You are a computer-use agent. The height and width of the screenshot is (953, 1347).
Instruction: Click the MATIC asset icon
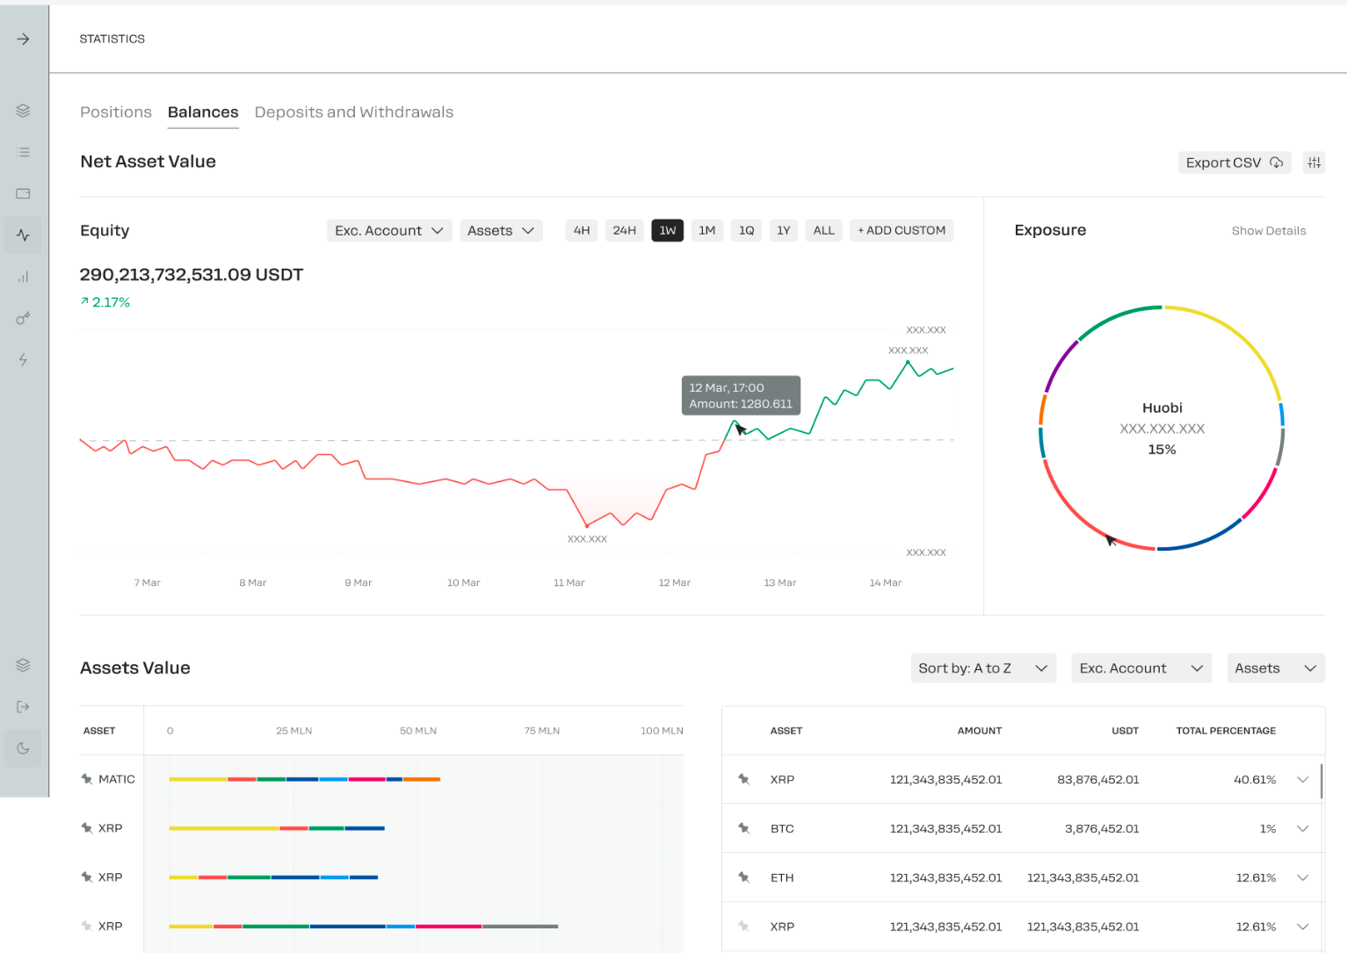coord(87,779)
